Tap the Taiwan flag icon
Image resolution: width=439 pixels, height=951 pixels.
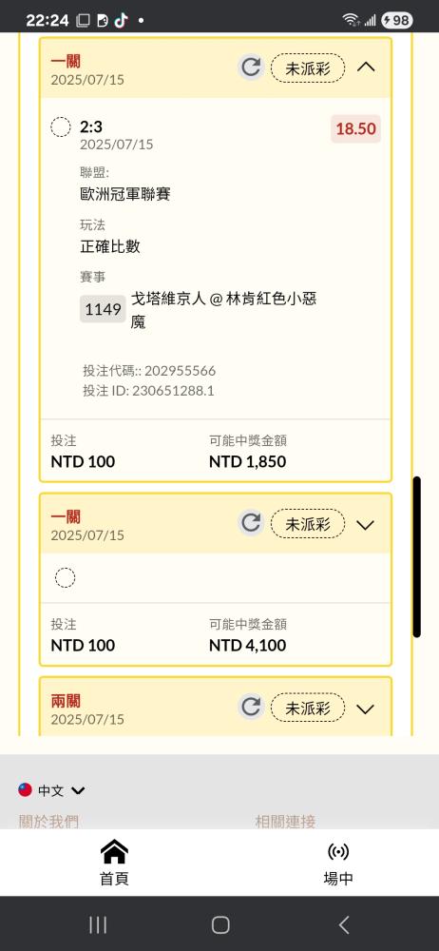pyautogui.click(x=25, y=789)
